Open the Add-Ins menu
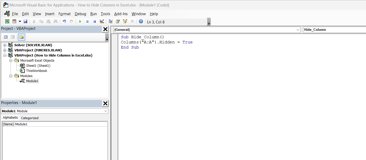Viewport: 366px width, 160px height. click(121, 14)
